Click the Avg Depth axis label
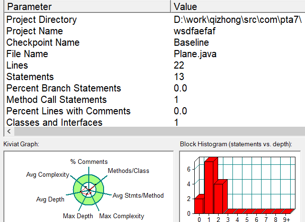 (x=50, y=199)
